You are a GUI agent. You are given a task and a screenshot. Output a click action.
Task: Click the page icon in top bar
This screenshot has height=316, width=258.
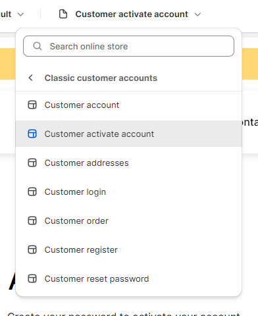(x=63, y=14)
